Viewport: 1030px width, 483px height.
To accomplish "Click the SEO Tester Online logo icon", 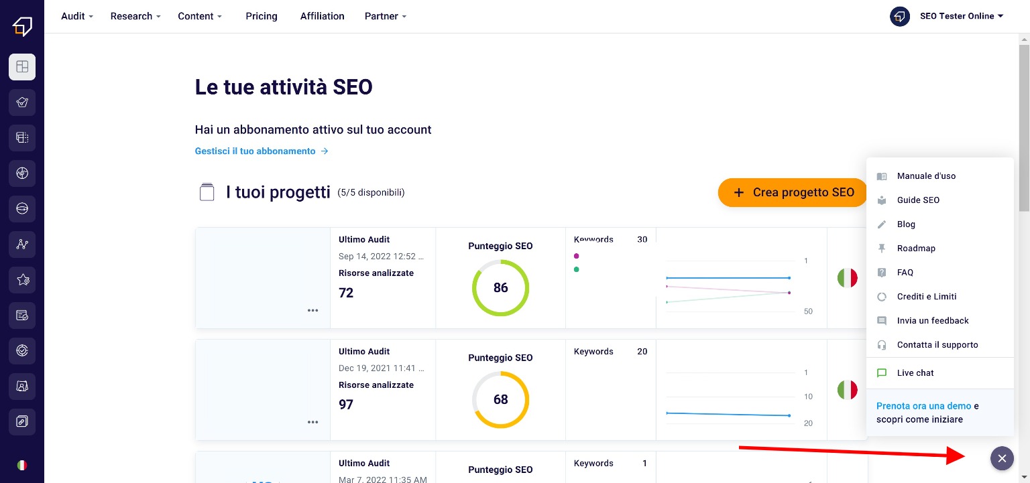I will tap(22, 26).
